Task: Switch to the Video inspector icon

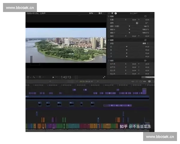Action: (x=109, y=13)
